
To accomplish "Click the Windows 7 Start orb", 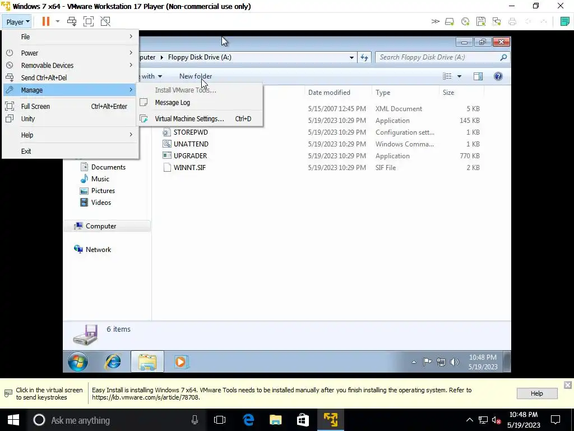I will pyautogui.click(x=77, y=362).
